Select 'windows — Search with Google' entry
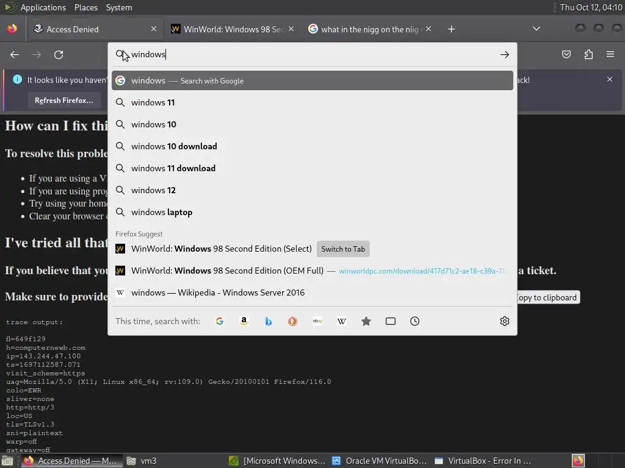This screenshot has height=468, width=625. point(312,80)
